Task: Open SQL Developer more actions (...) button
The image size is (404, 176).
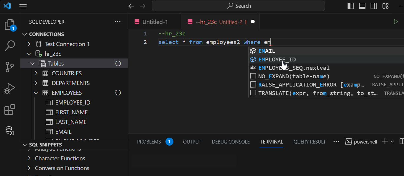Action: (x=118, y=22)
